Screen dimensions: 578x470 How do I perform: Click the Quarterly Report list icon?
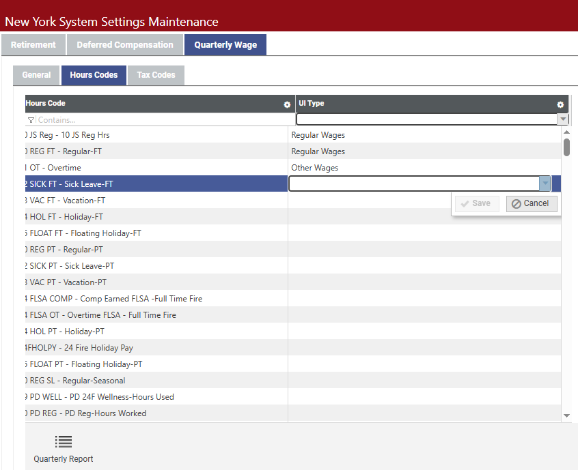(x=64, y=442)
